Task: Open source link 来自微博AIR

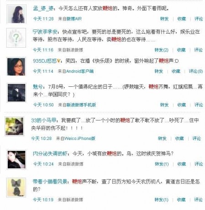Action: pyautogui.click(x=70, y=19)
